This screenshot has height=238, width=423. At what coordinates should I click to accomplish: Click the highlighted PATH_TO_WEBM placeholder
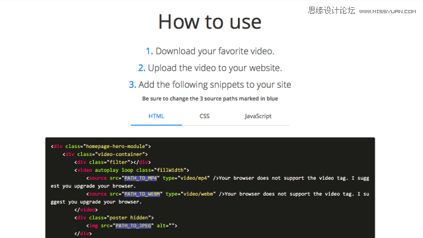(x=142, y=194)
